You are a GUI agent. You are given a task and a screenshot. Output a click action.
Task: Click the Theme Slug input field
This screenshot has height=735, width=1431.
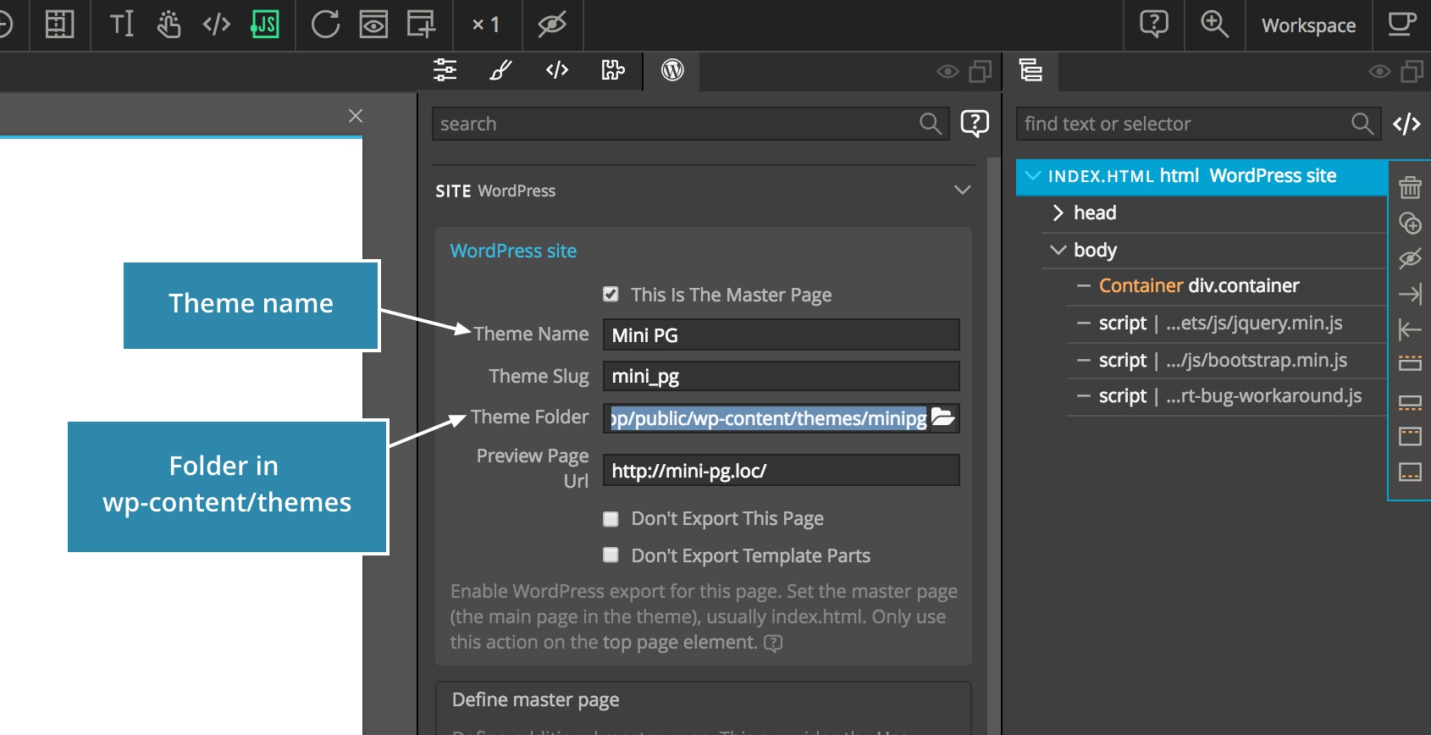tap(781, 376)
